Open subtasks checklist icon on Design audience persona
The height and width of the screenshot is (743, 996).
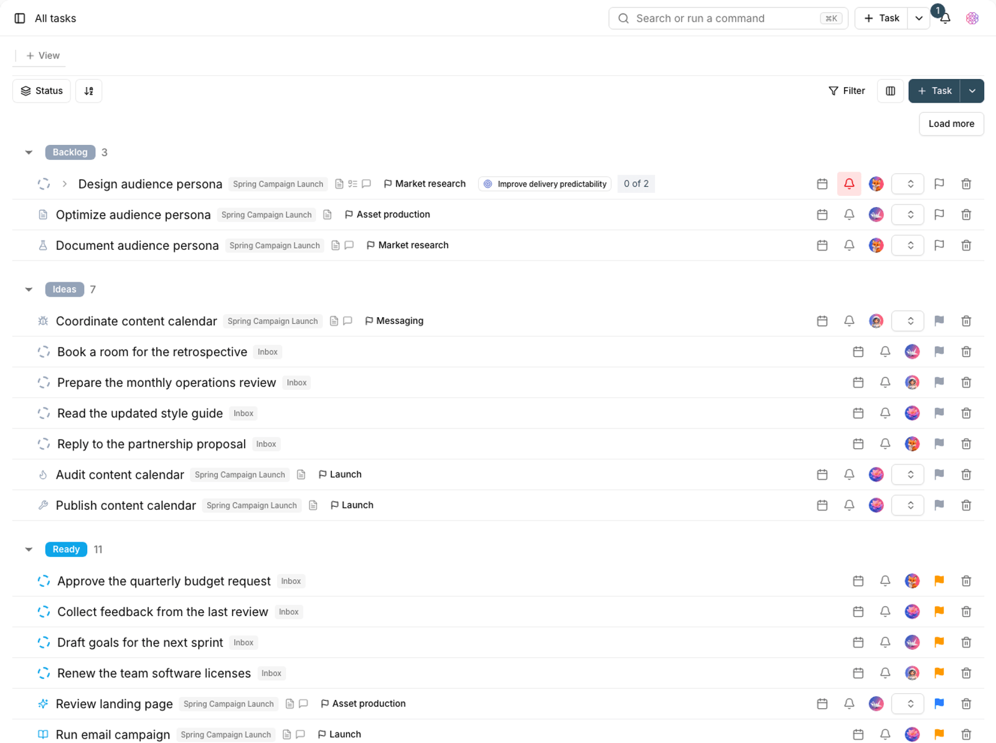click(x=353, y=184)
